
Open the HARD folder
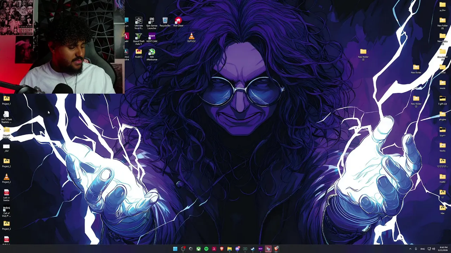point(443,179)
